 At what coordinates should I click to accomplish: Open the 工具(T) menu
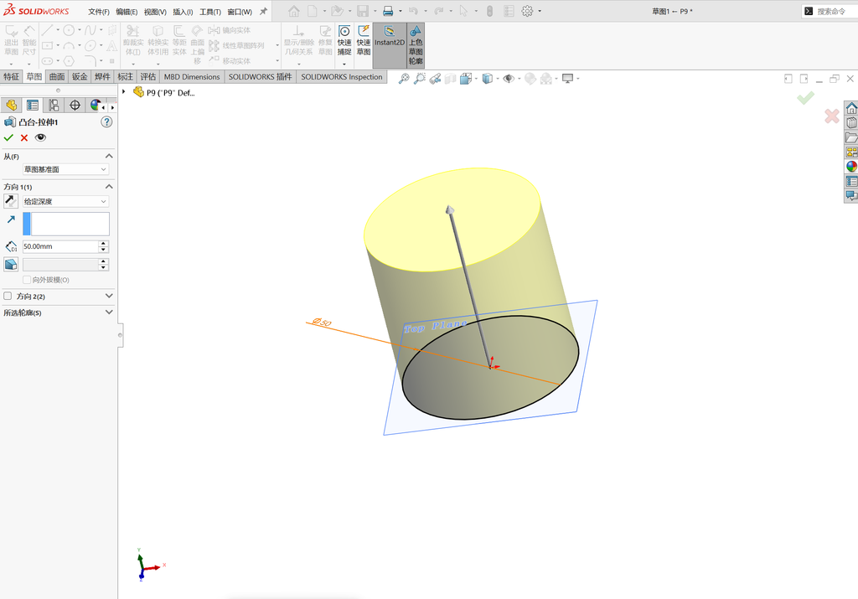tap(210, 12)
